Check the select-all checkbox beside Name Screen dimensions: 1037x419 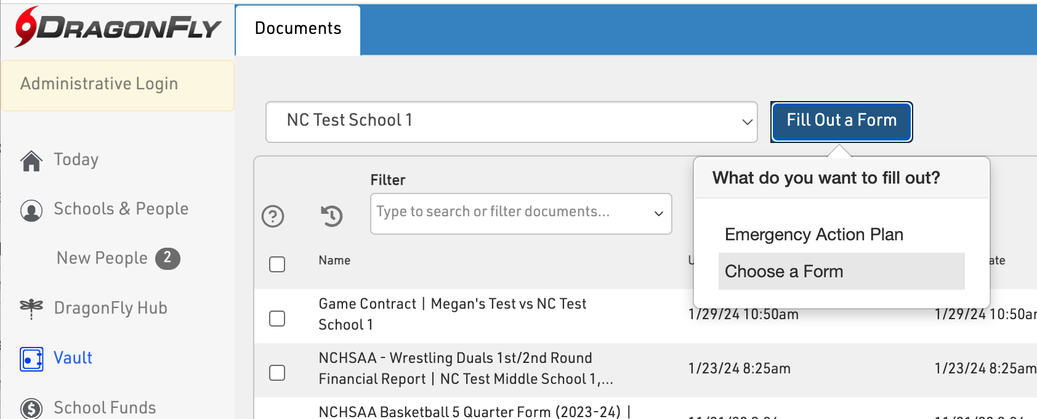pyautogui.click(x=277, y=264)
